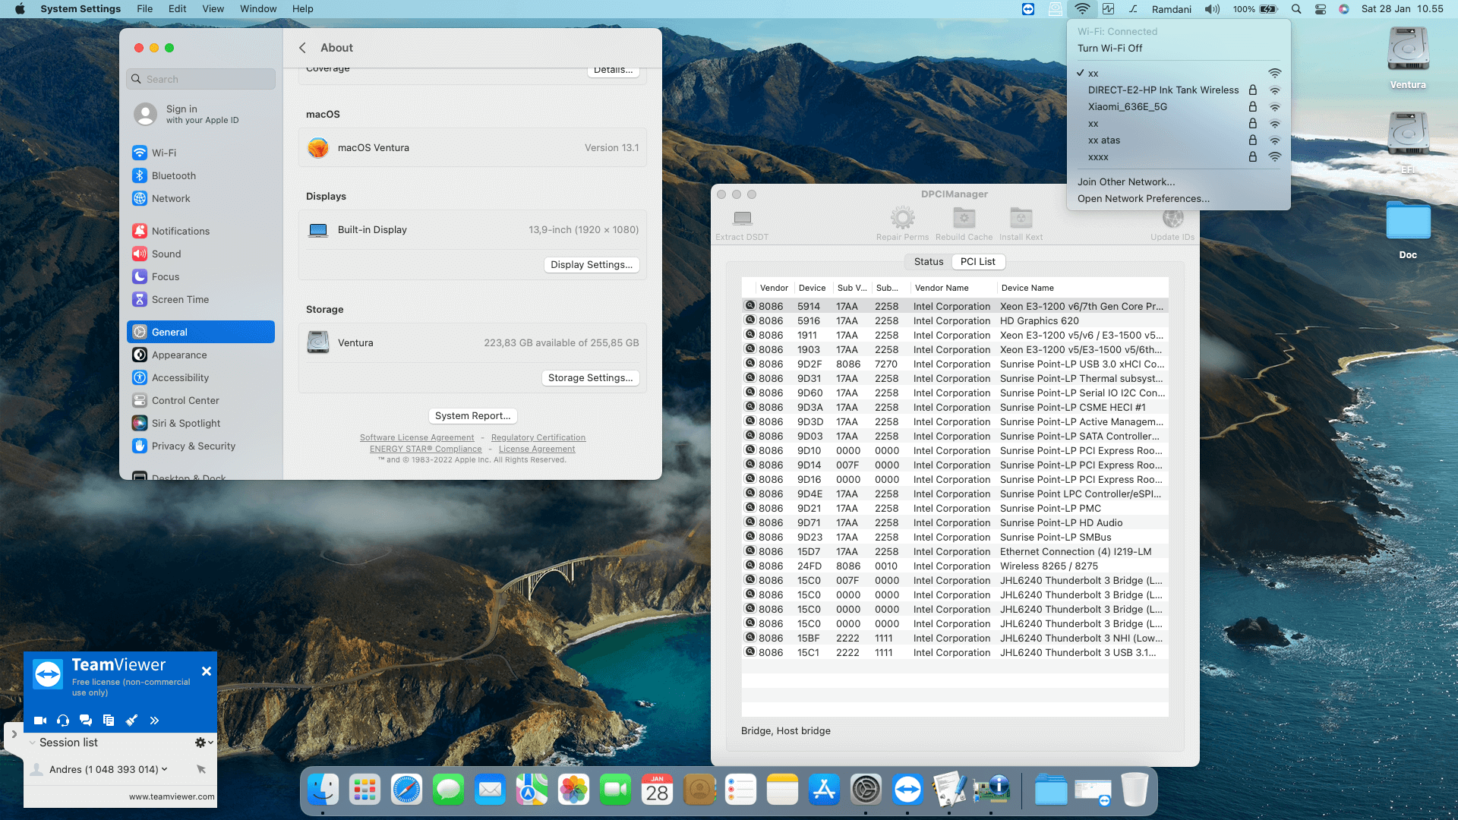Select the Xiaomi_636E_5G wireless network
Viewport: 1458px width, 820px height.
coord(1128,107)
